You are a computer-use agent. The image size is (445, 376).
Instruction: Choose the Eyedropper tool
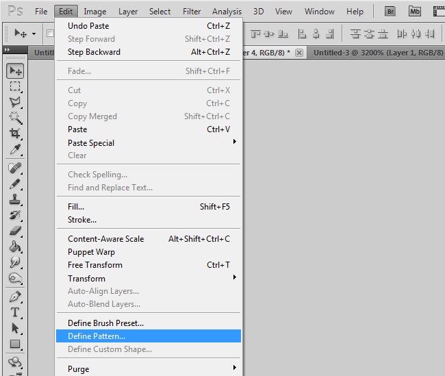(x=15, y=149)
